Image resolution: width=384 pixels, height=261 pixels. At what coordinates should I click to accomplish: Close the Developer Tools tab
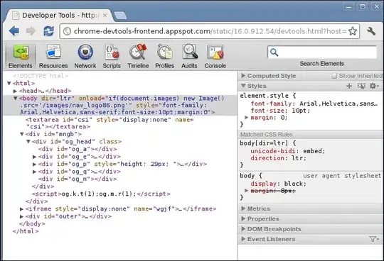coord(105,16)
